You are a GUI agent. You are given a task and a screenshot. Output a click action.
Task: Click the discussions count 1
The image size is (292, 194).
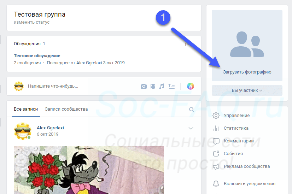[44, 44]
